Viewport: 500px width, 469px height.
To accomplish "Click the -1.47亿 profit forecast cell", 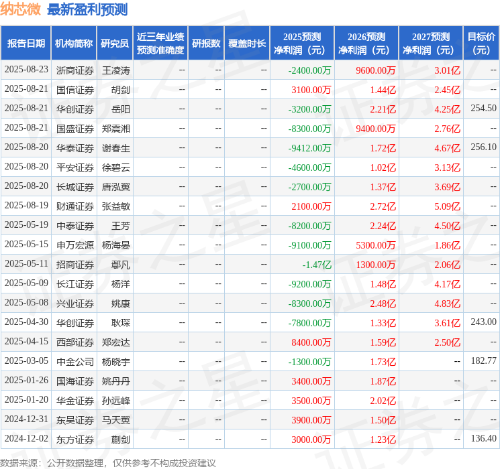I will 317,265.
